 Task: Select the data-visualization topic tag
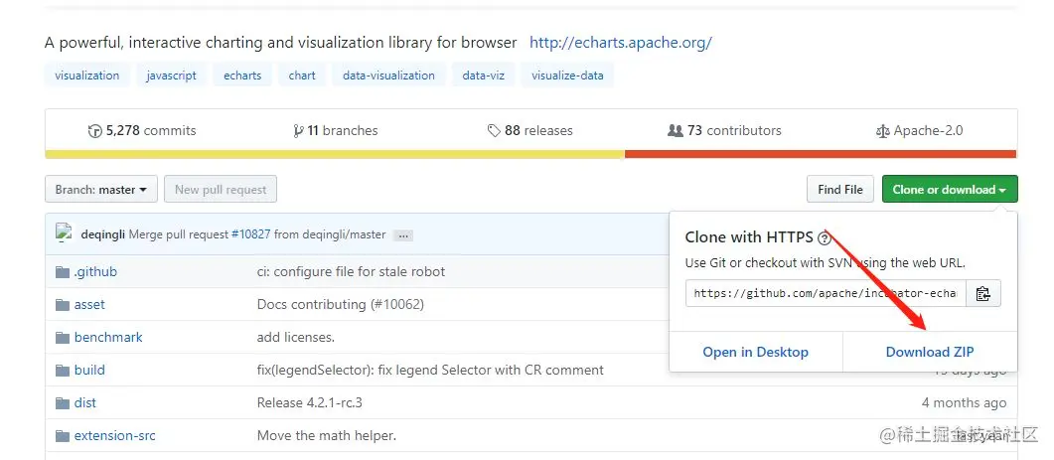click(x=388, y=76)
